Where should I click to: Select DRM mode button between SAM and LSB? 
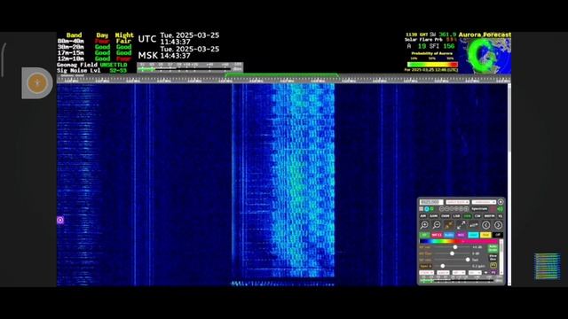coord(446,216)
